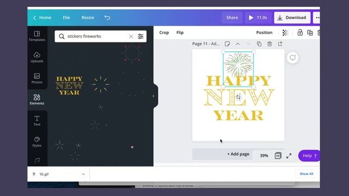Open the transparency checkerboard control
Image resolution: width=349 pixels, height=196 pixels.
(285, 33)
